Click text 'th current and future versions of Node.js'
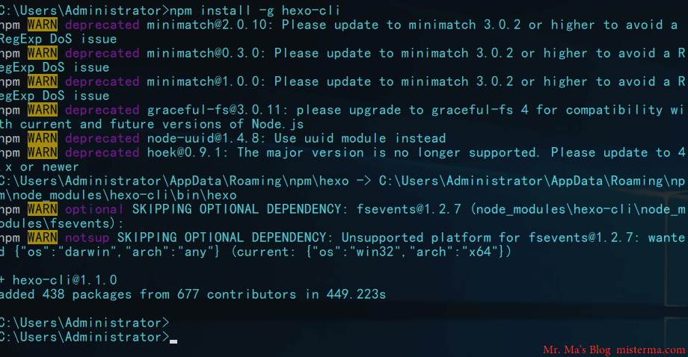This screenshot has height=357, width=688. pyautogui.click(x=152, y=124)
